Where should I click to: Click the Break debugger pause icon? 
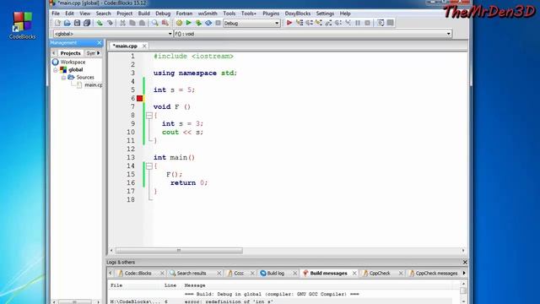click(358, 23)
